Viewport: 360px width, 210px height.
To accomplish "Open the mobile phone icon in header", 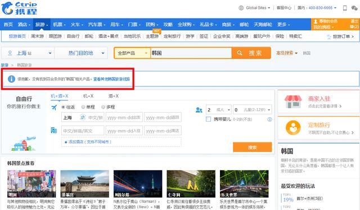I will click(345, 8).
